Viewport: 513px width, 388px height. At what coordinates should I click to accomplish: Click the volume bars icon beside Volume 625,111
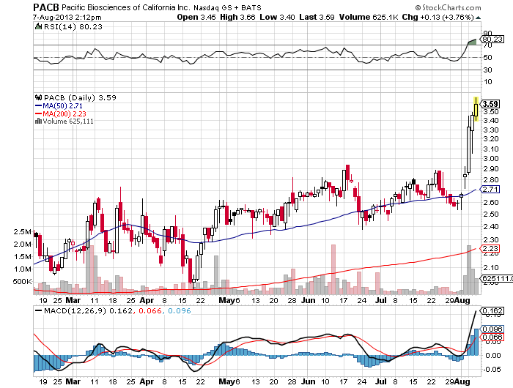pos(38,121)
